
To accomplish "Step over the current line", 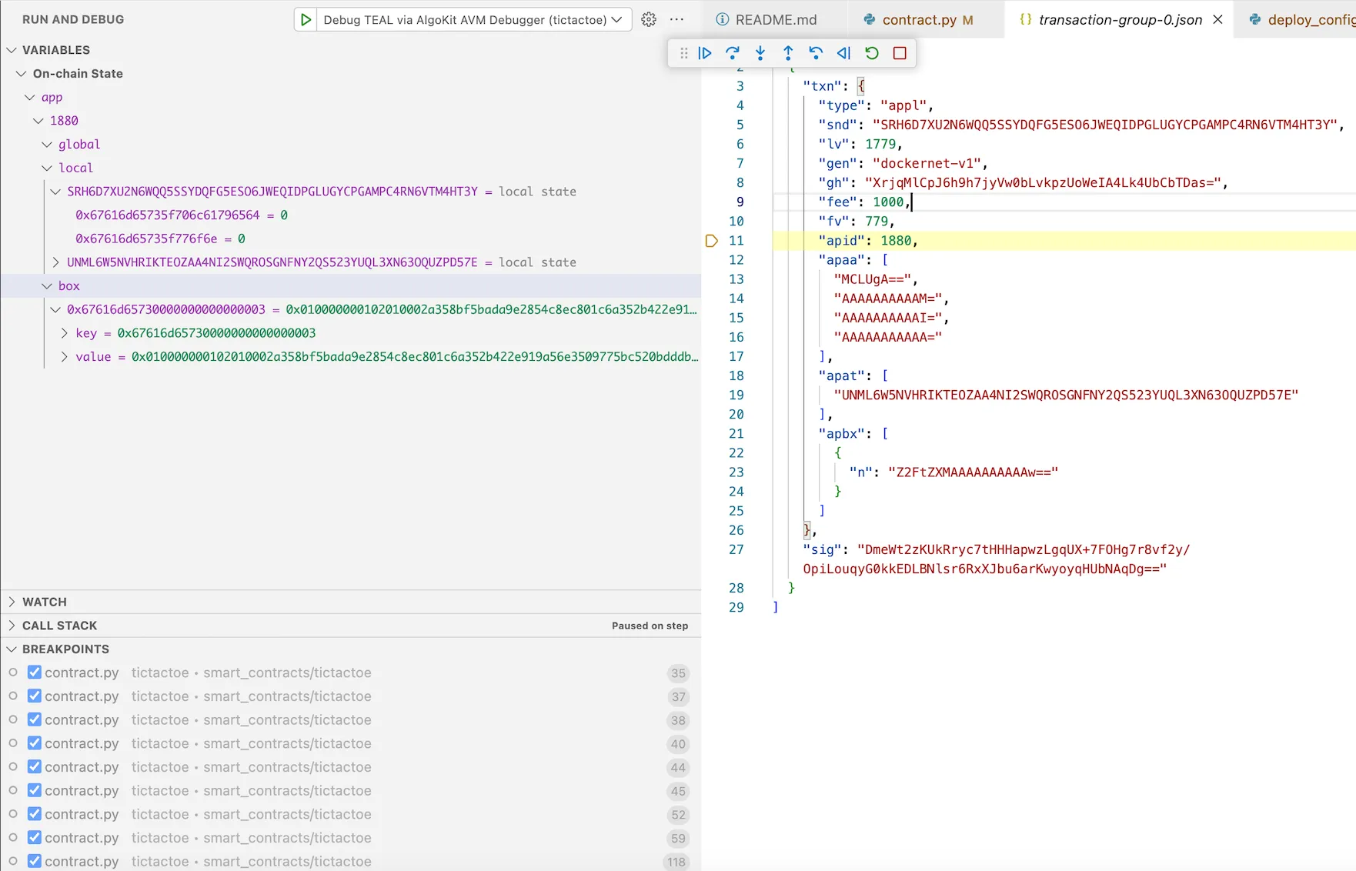I will (732, 53).
